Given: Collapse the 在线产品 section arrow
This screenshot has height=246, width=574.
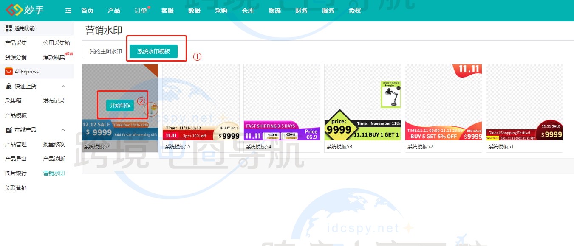Looking at the screenshot, I should [x=63, y=130].
